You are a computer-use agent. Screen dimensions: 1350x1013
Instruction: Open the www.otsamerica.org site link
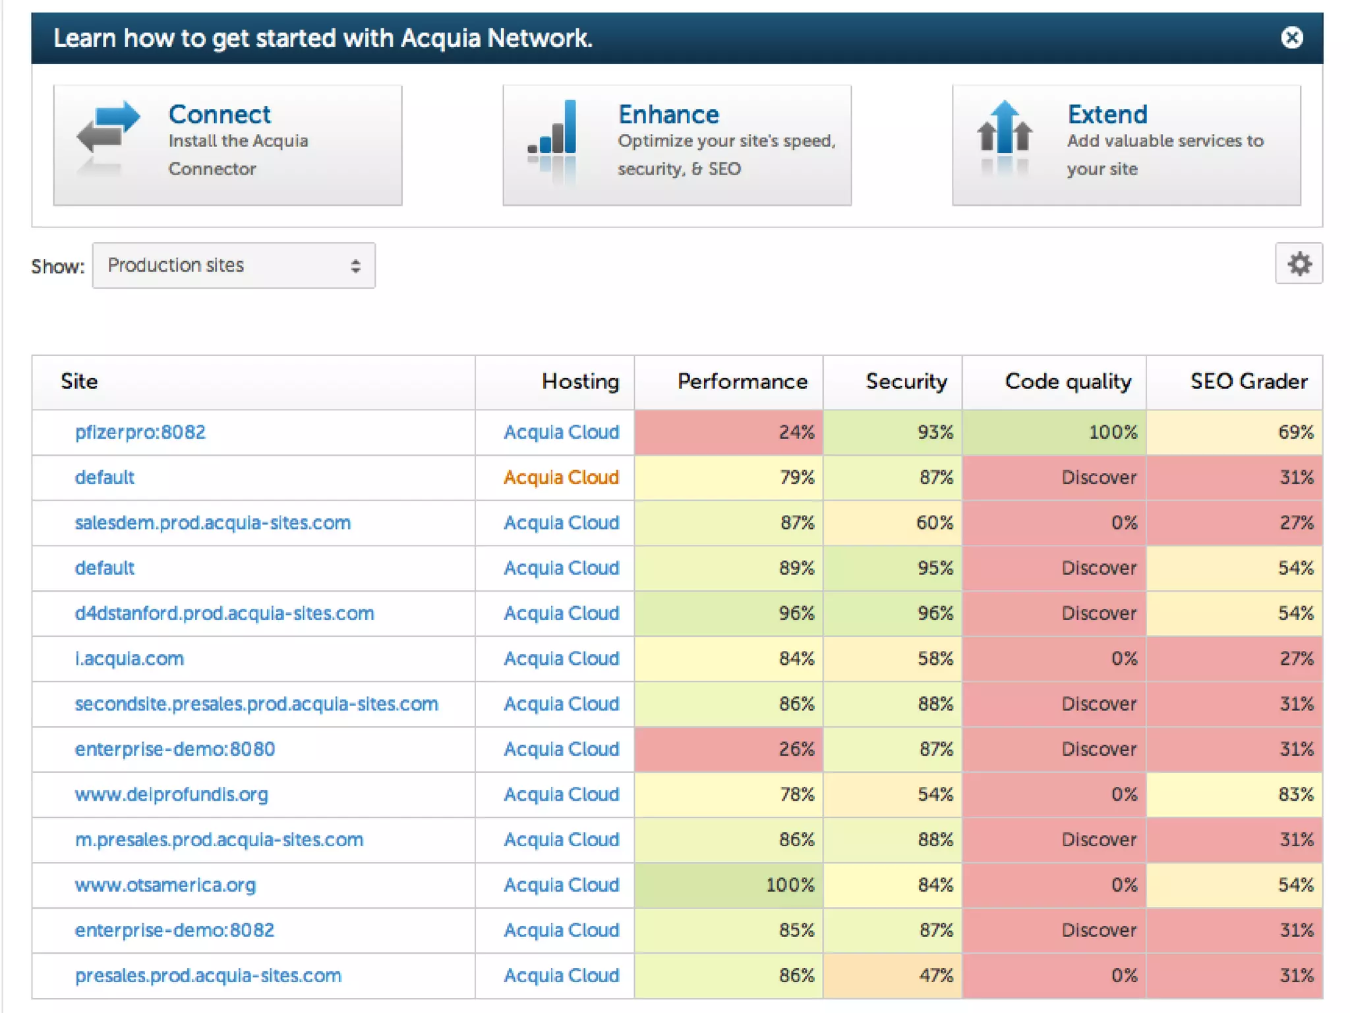tap(165, 885)
